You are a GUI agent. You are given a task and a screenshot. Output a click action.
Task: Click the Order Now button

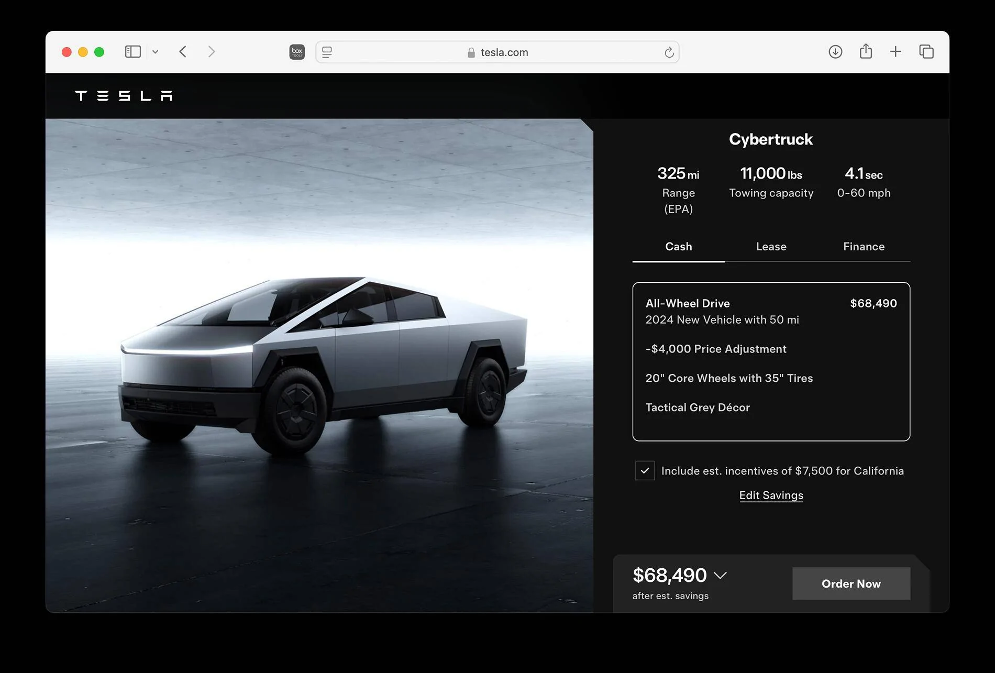coord(851,583)
